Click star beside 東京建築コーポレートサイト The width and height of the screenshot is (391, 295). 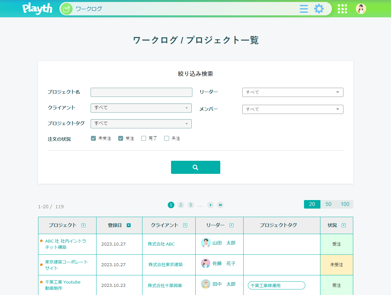point(41,265)
